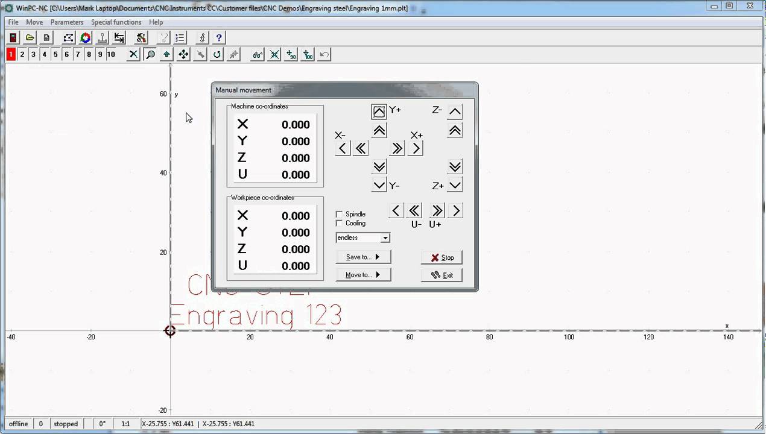Select tool number 7

click(x=78, y=54)
